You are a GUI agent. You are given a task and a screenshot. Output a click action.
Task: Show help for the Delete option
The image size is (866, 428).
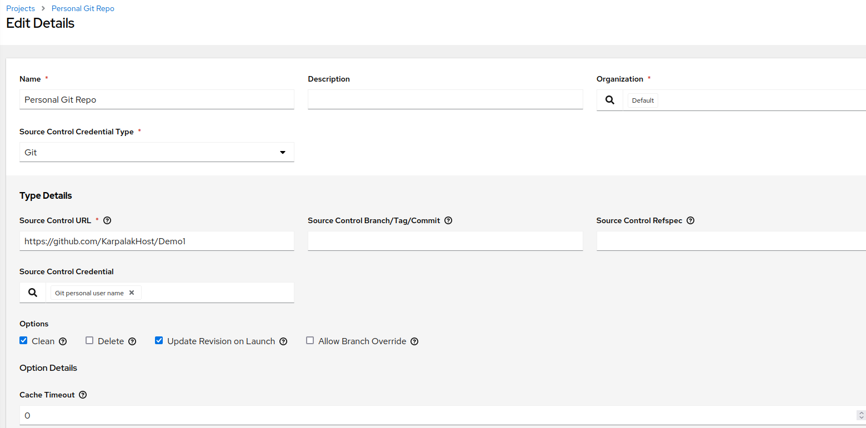(132, 341)
